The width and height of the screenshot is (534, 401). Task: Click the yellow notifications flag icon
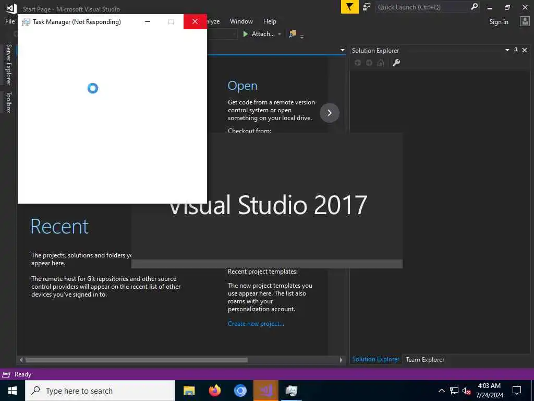tap(349, 7)
